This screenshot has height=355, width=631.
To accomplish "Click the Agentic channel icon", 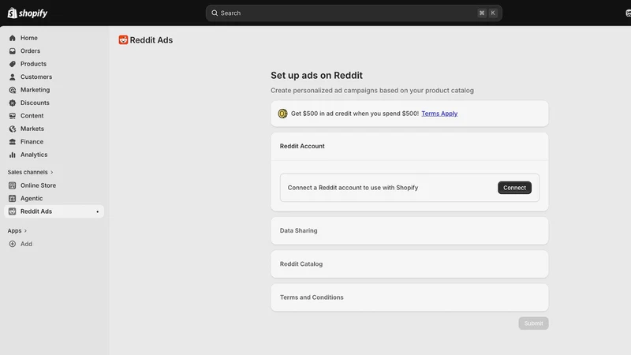I will tap(13, 199).
